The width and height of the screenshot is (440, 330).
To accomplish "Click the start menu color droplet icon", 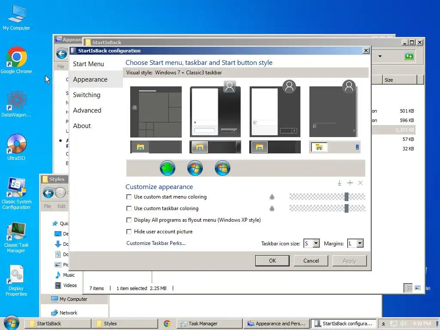I will click(x=272, y=197).
